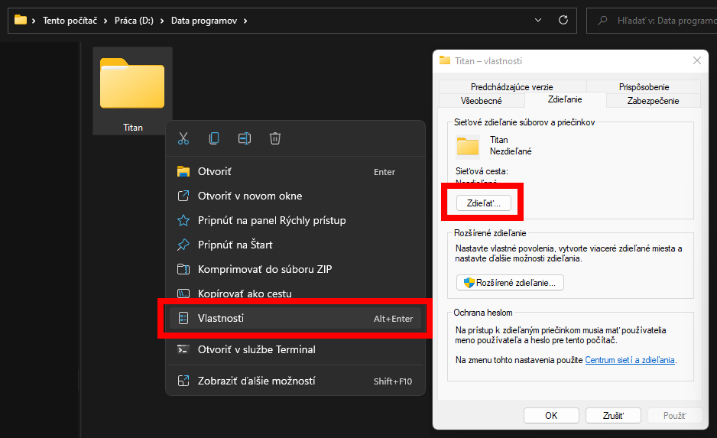
Task: Click the search magnifier icon
Action: tap(603, 20)
